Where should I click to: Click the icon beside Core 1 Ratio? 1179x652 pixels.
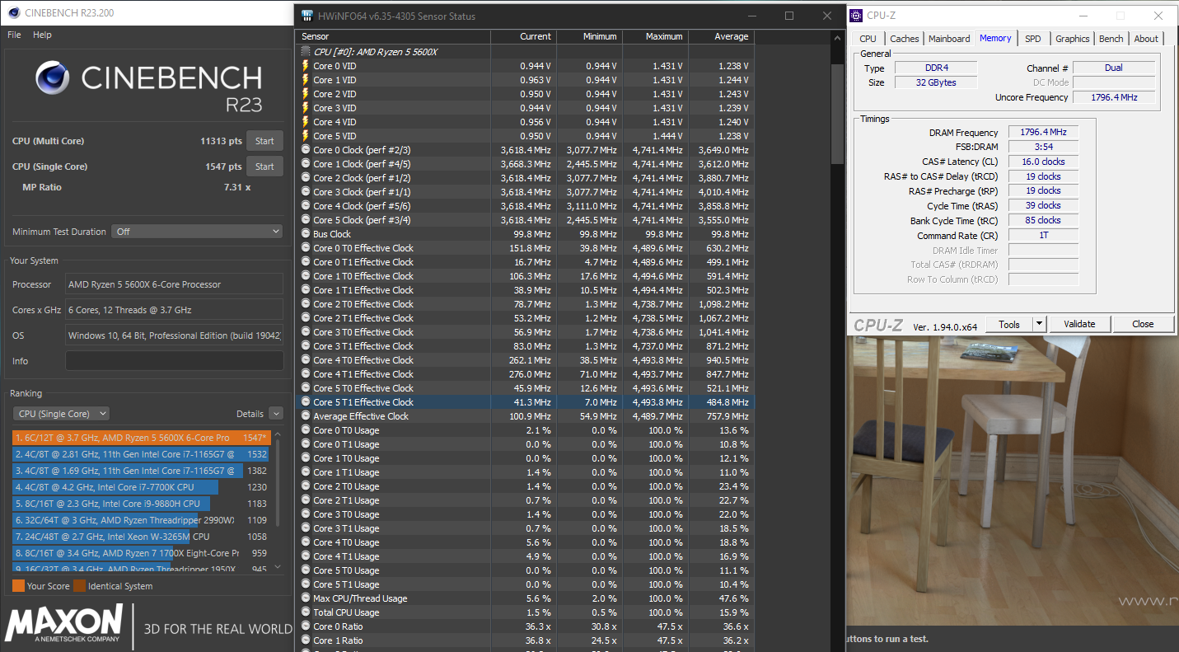tap(306, 640)
